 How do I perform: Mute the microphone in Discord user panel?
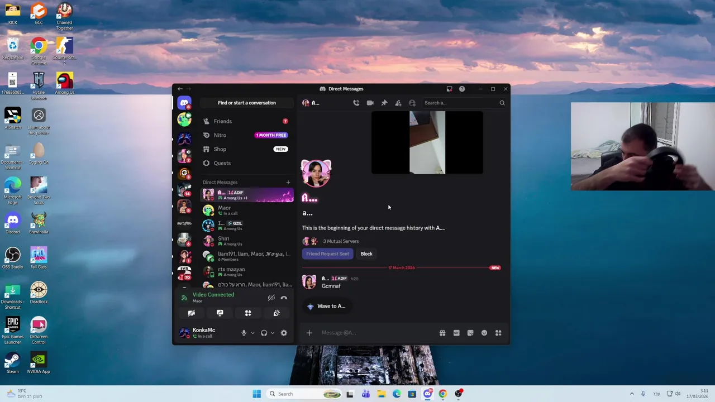click(244, 333)
